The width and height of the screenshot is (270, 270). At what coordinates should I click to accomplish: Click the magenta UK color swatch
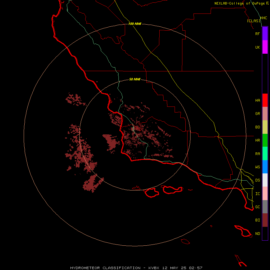(265, 47)
